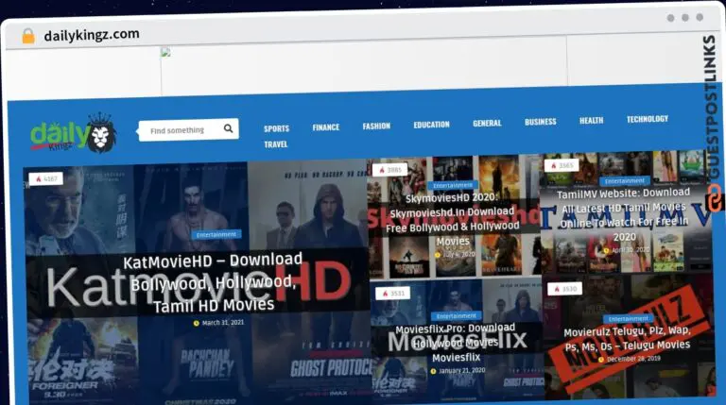Screen dimensions: 726x405
Task: Open the Health category
Action: [x=591, y=121]
